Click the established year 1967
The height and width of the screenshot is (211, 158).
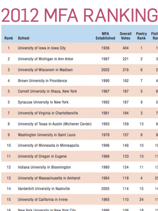click(105, 91)
